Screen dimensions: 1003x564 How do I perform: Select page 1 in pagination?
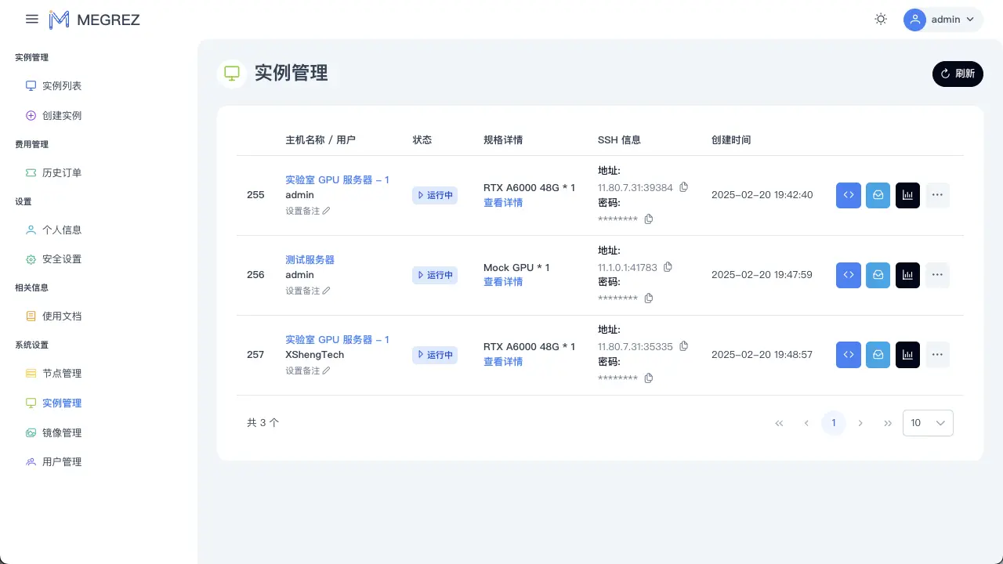click(x=834, y=423)
